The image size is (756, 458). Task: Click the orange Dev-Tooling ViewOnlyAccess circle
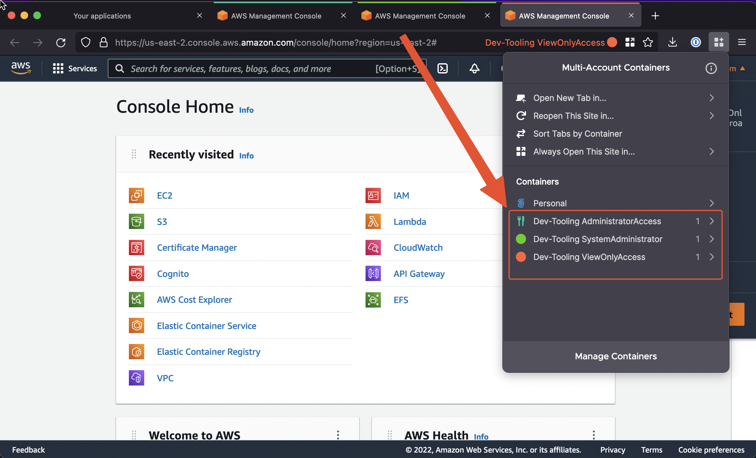[x=521, y=257]
